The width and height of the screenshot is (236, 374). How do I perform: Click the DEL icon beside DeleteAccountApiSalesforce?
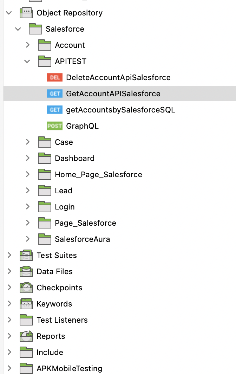pyautogui.click(x=54, y=78)
